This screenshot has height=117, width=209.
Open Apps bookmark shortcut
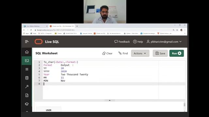pos(26,33)
